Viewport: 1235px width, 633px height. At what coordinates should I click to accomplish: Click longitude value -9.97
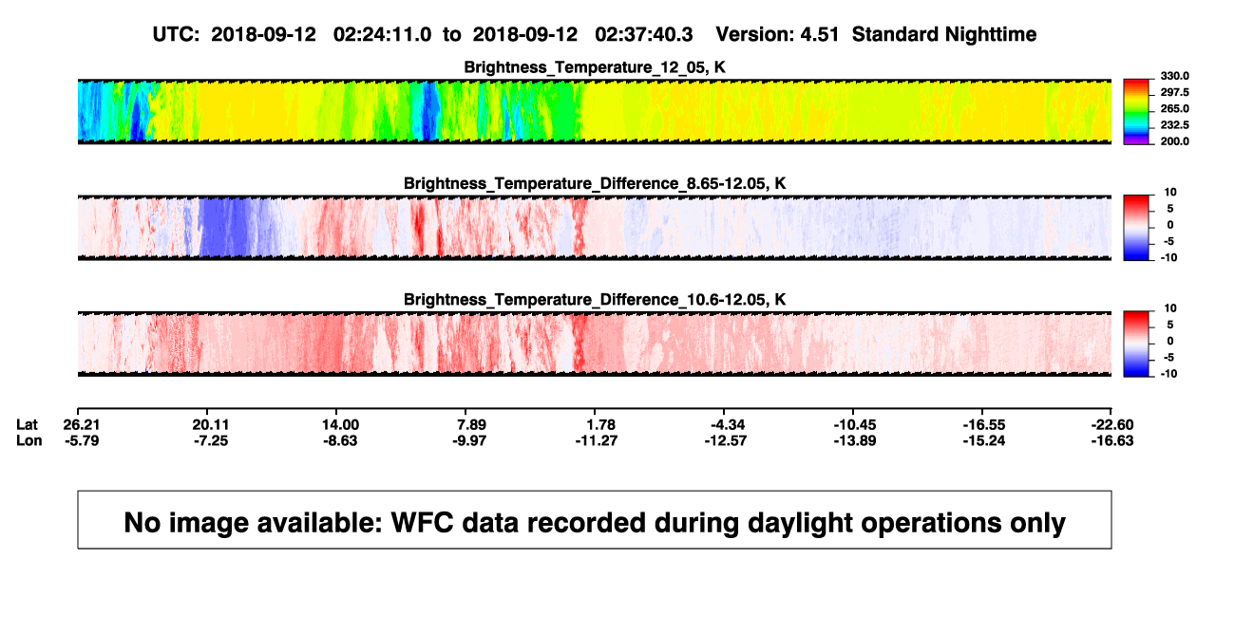tap(471, 440)
